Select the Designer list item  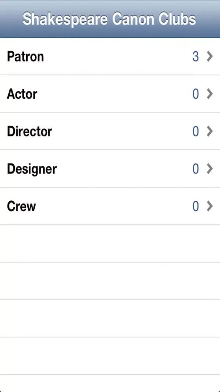click(x=110, y=169)
